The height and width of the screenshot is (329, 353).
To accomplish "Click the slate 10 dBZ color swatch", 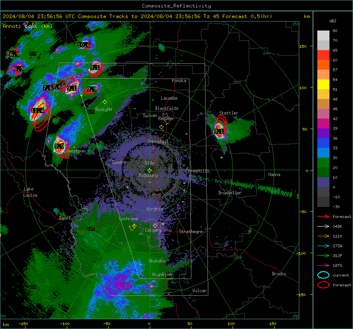I will (323, 182).
